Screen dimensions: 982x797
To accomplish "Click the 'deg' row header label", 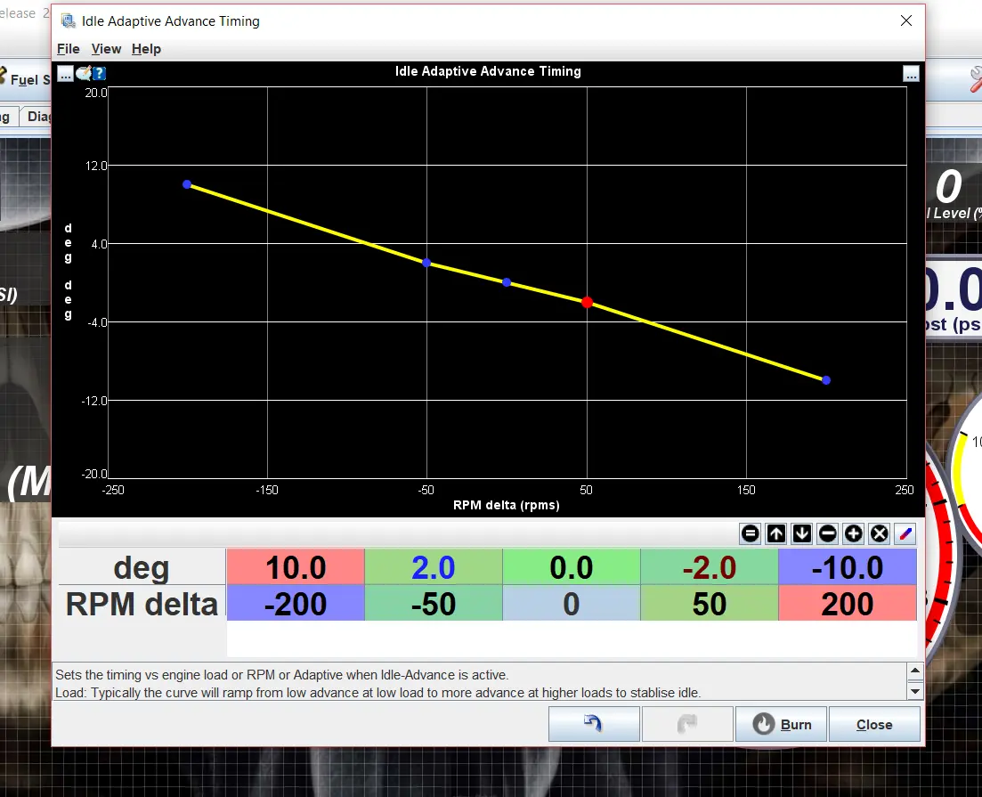I will [x=142, y=567].
